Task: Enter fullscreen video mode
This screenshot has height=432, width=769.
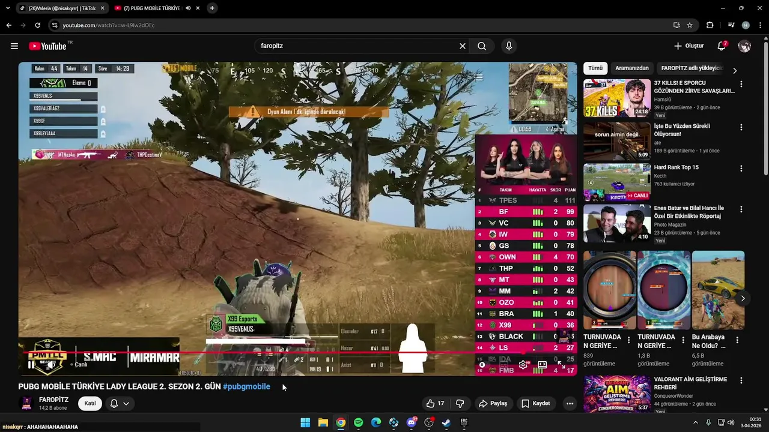Action: (561, 364)
